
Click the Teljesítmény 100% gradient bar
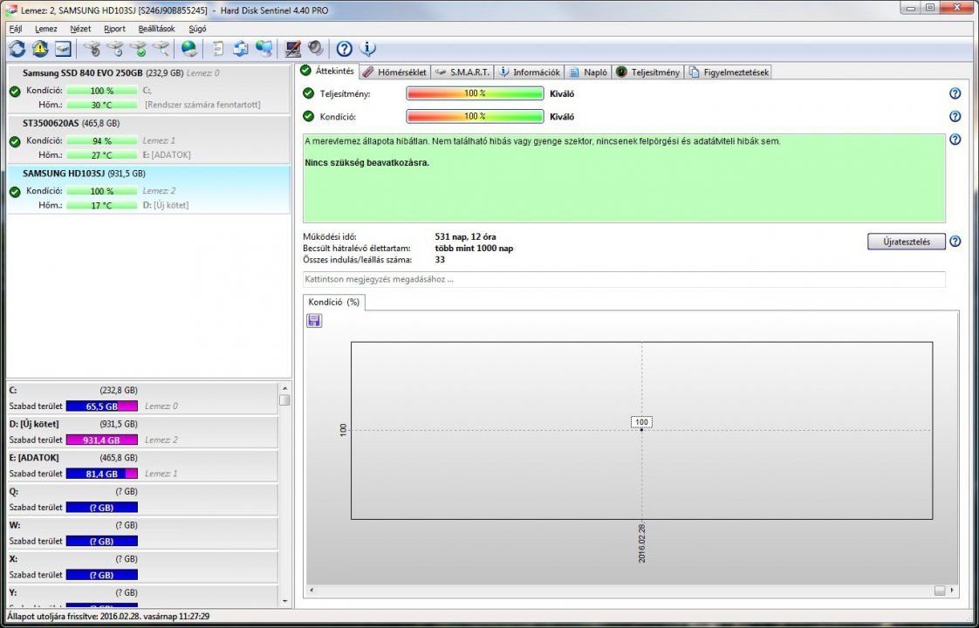(476, 93)
